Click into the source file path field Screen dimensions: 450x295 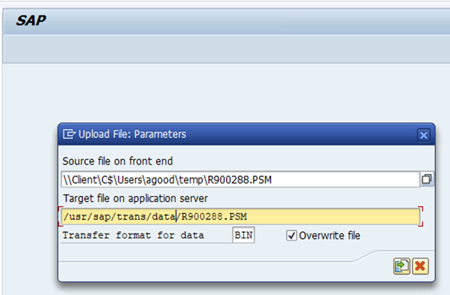(236, 179)
